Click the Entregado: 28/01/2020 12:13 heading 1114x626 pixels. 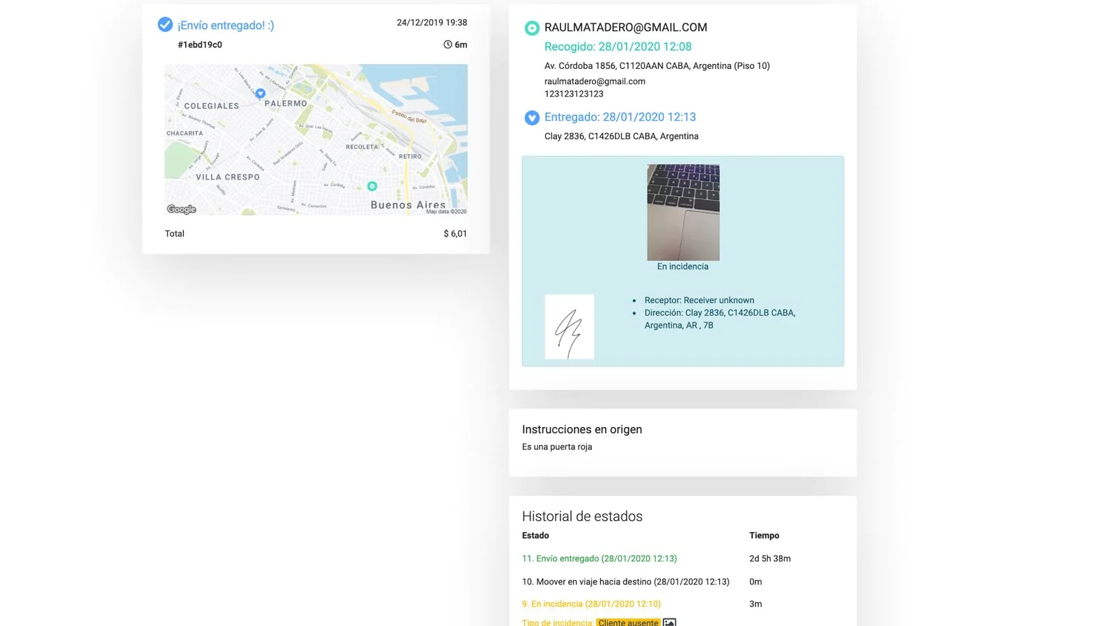[x=620, y=117]
